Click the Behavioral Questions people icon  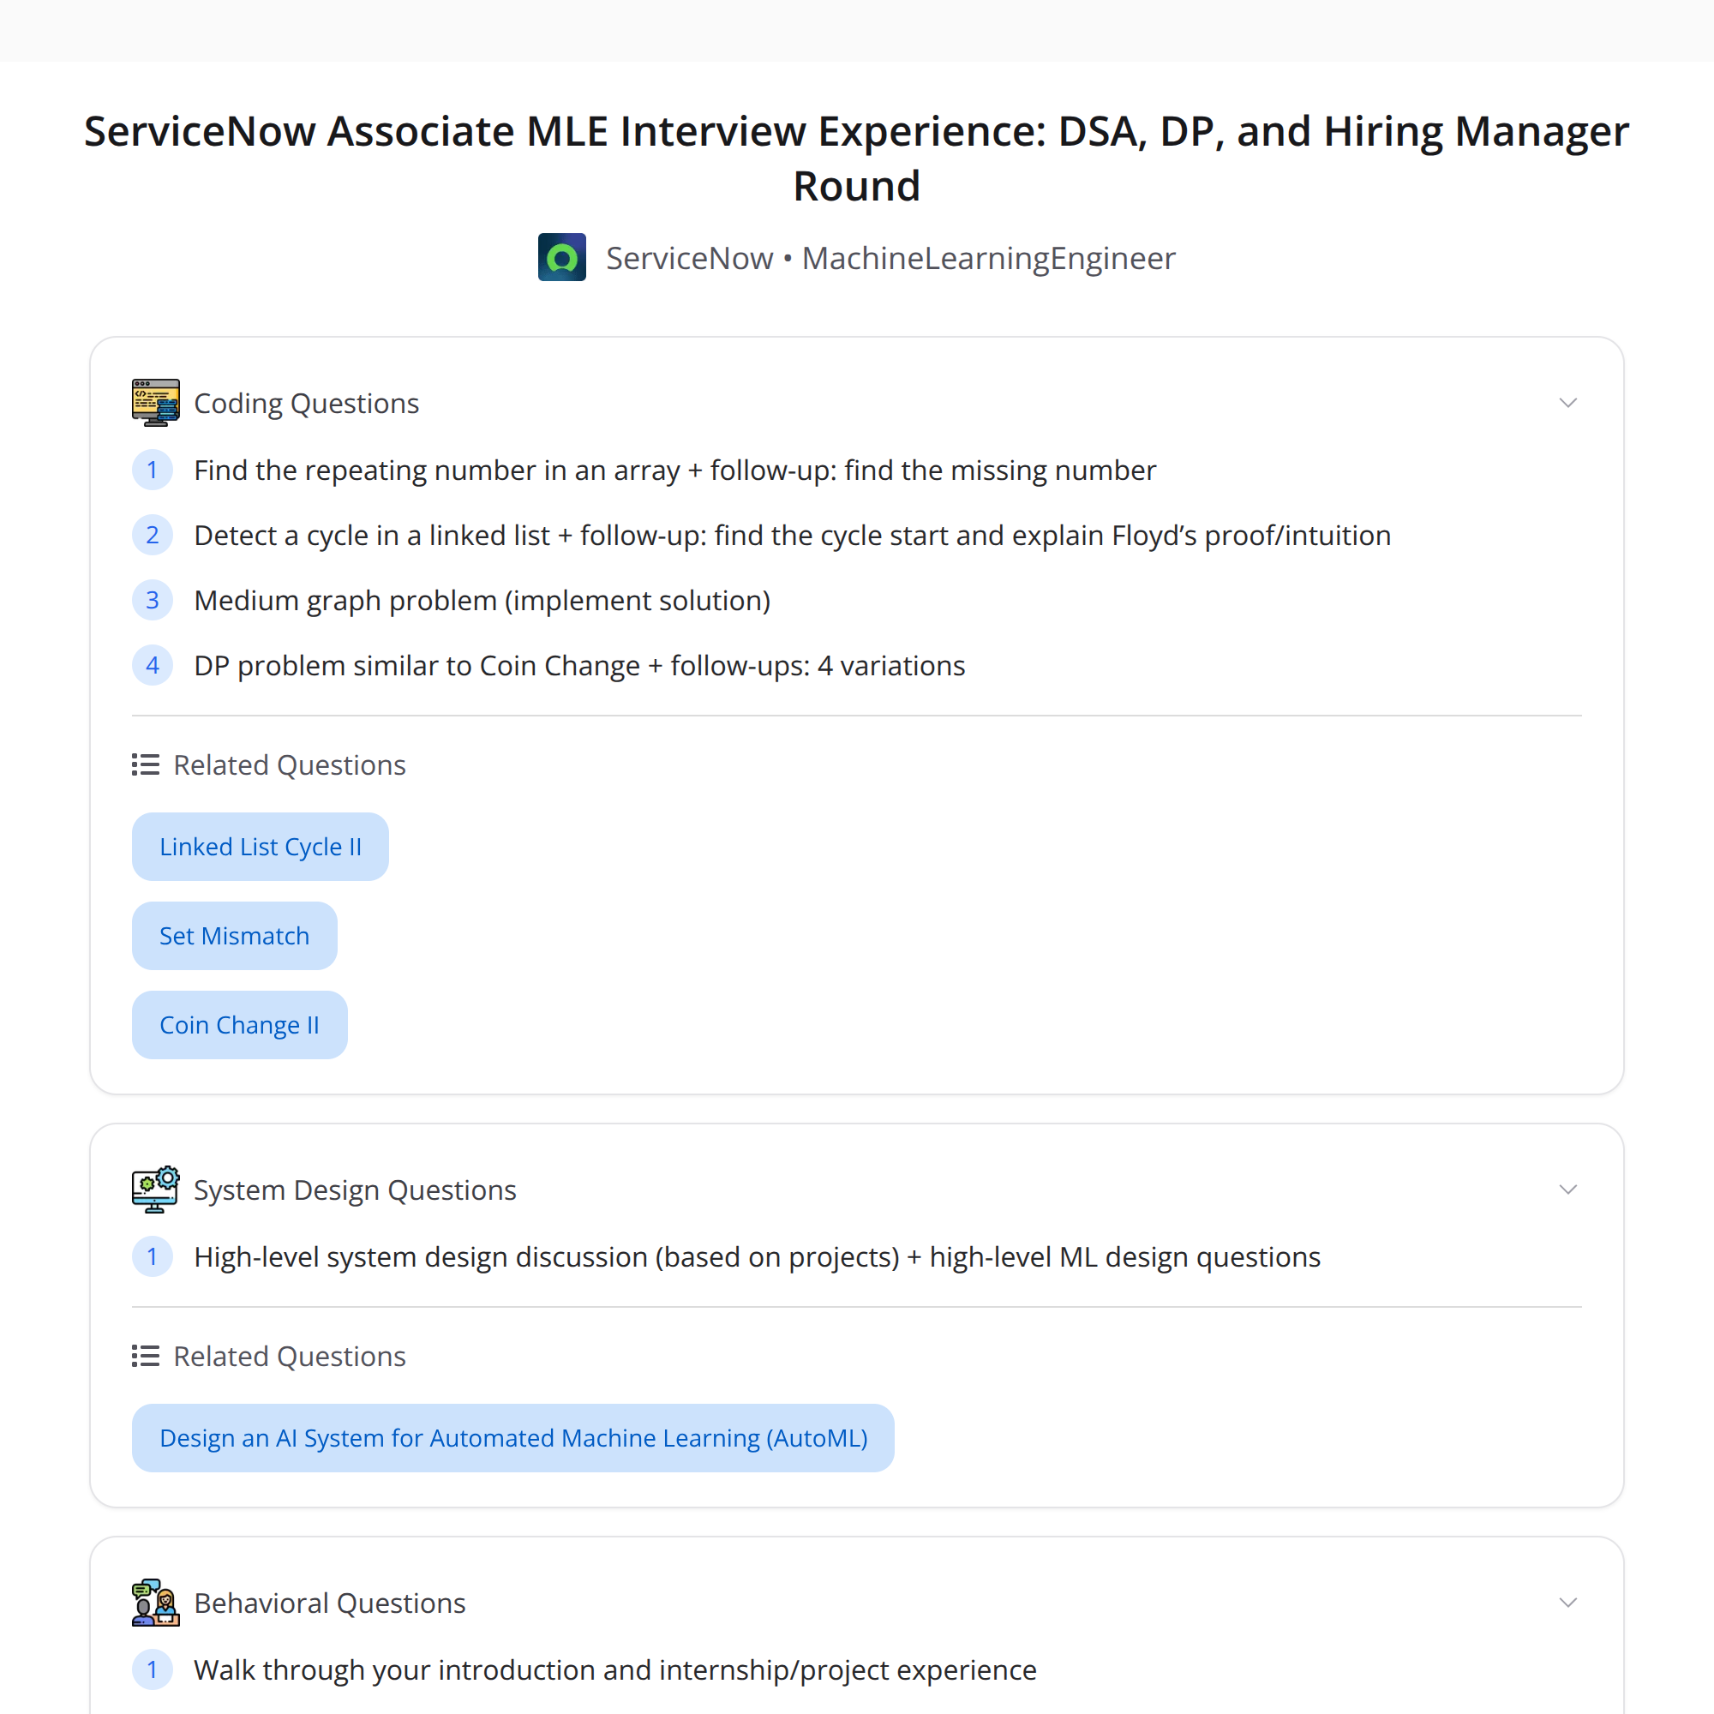point(155,1603)
